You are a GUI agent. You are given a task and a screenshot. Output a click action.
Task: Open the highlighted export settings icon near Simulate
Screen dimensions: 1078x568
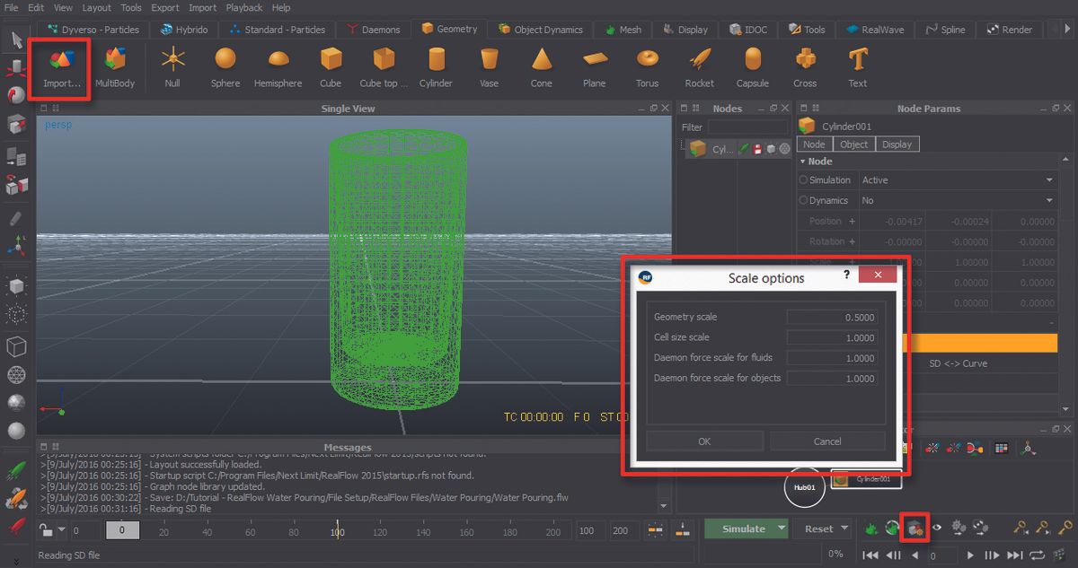tap(915, 529)
